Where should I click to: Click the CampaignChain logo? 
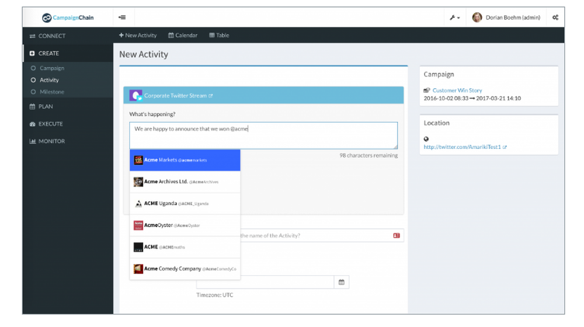tap(68, 18)
